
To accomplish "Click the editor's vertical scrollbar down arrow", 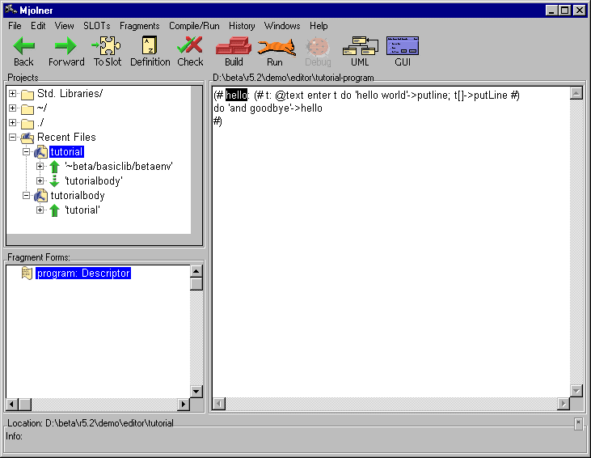I will click(x=576, y=391).
